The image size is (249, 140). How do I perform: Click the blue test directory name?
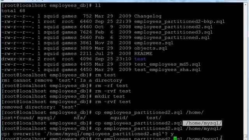[x=140, y=59]
